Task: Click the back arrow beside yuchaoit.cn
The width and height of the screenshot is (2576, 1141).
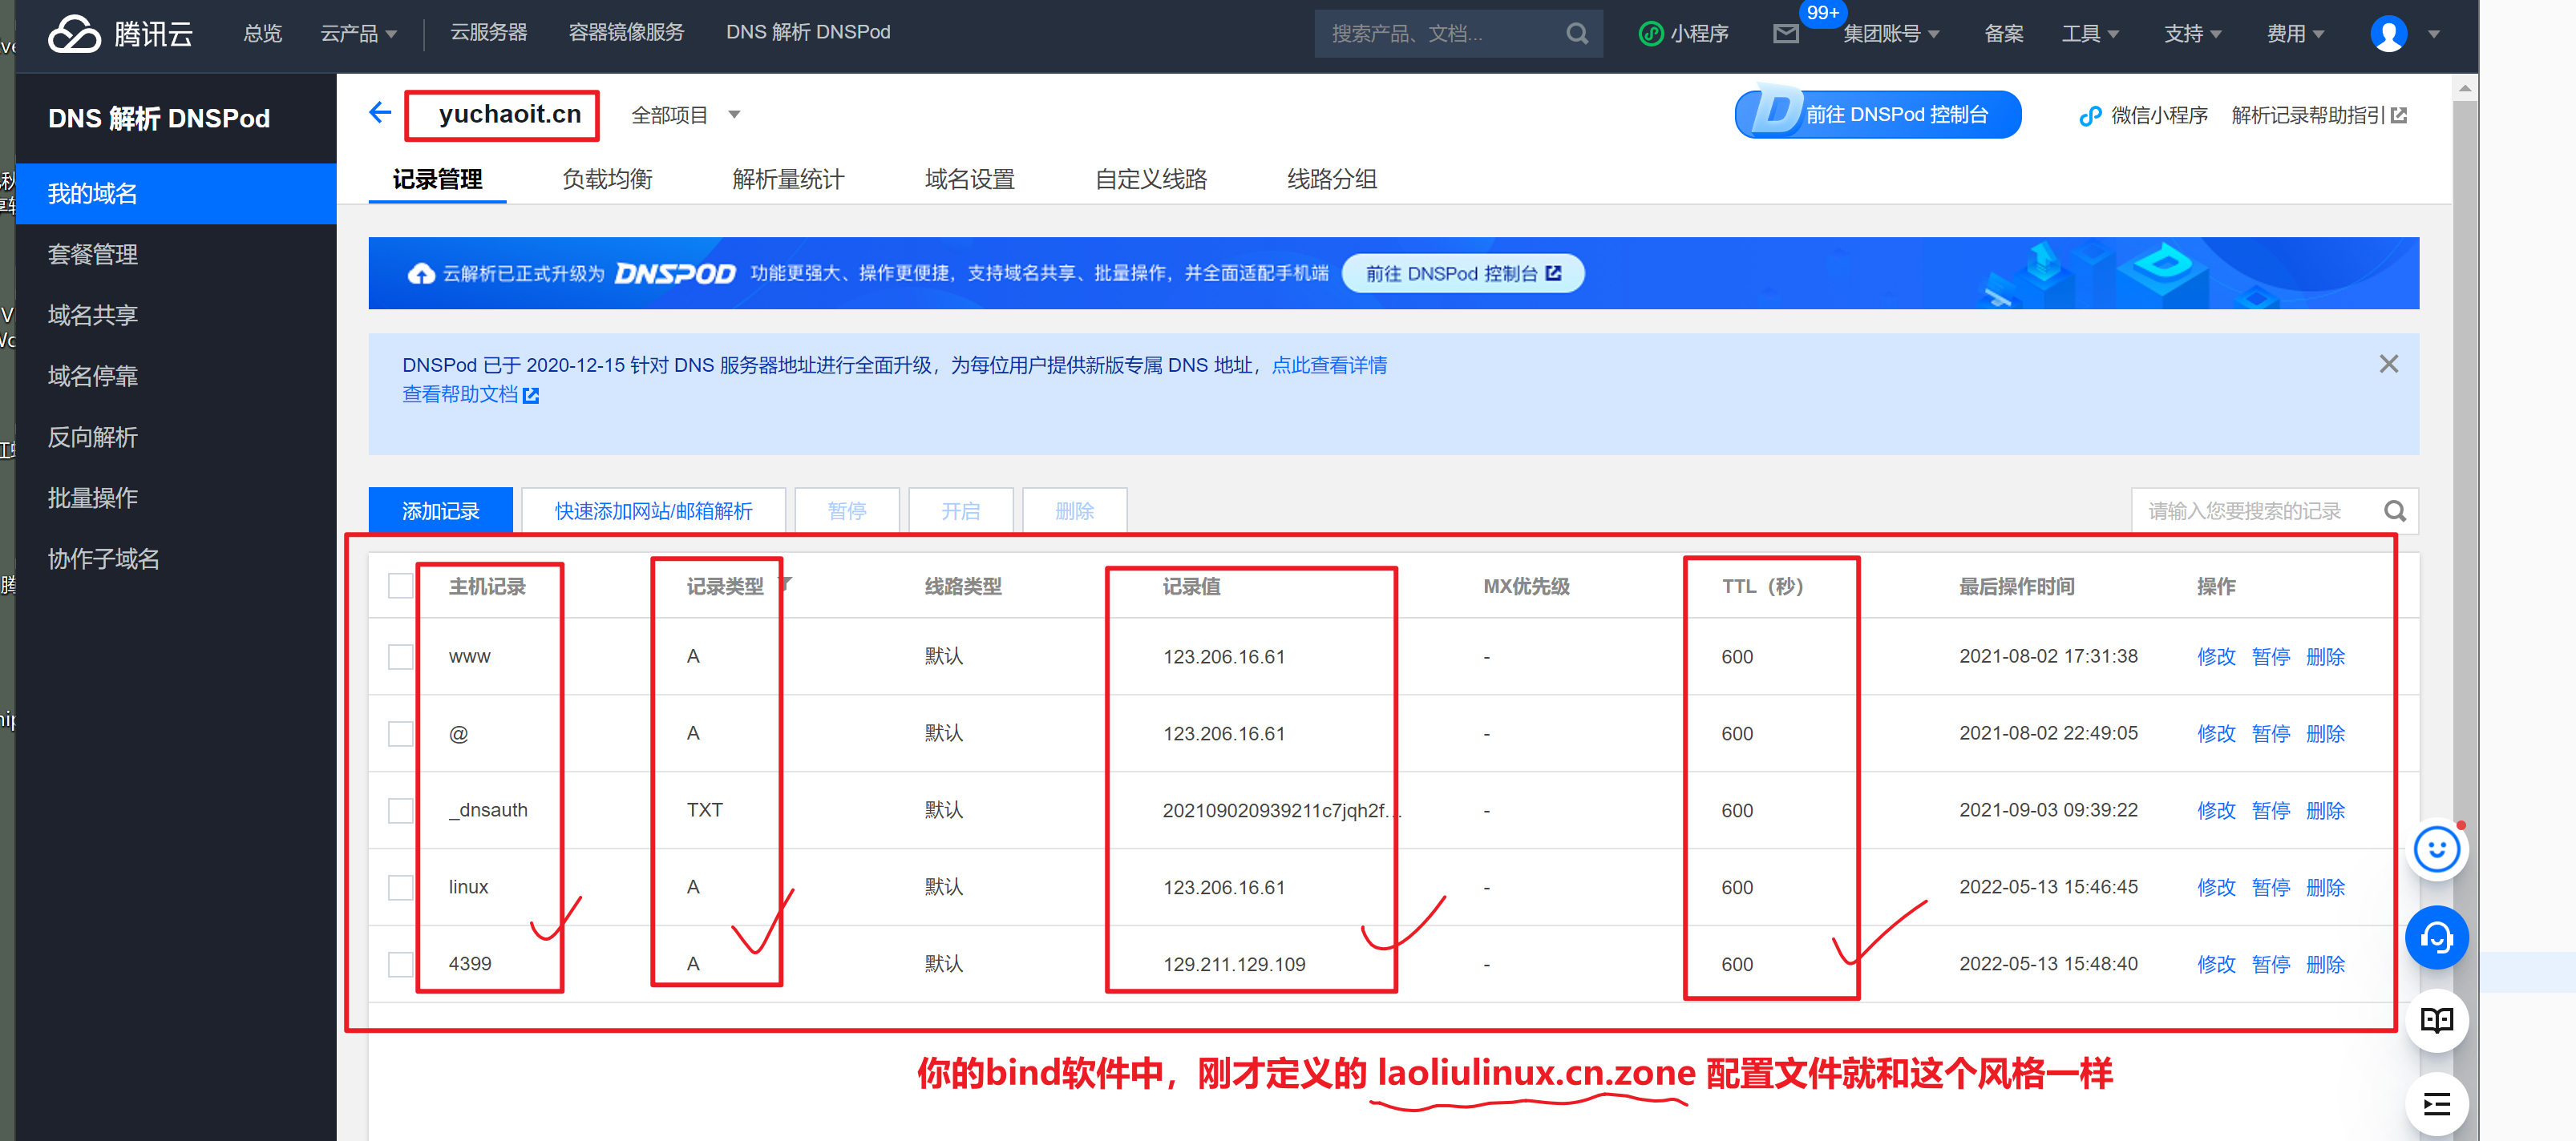Action: (x=380, y=113)
